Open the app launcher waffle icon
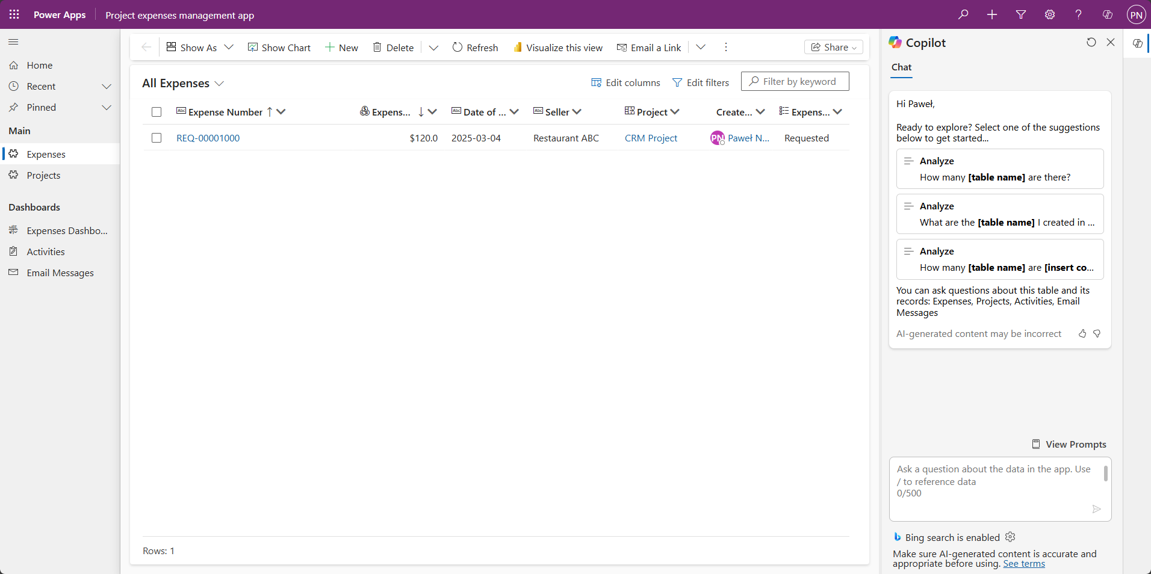 click(14, 14)
